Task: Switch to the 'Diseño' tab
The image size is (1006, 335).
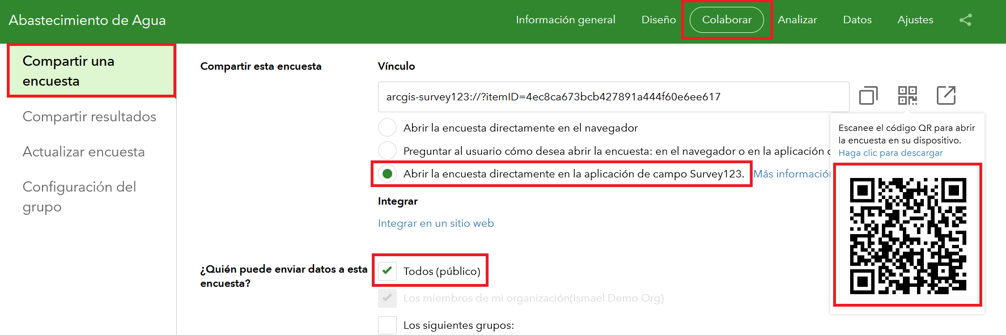Action: pyautogui.click(x=659, y=20)
